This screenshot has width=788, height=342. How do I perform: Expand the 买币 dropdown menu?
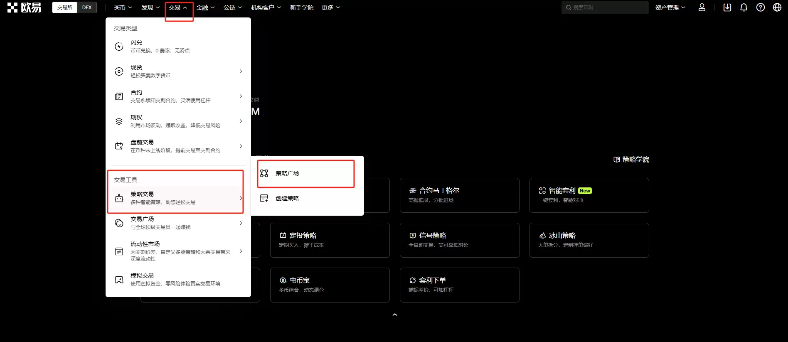123,7
